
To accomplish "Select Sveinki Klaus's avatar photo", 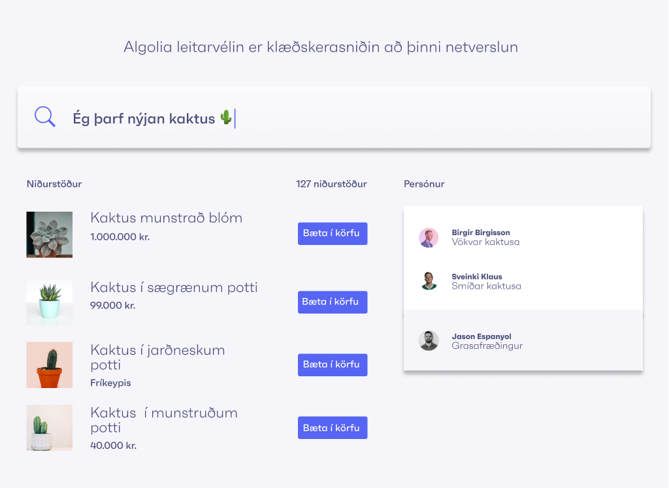I will [429, 282].
